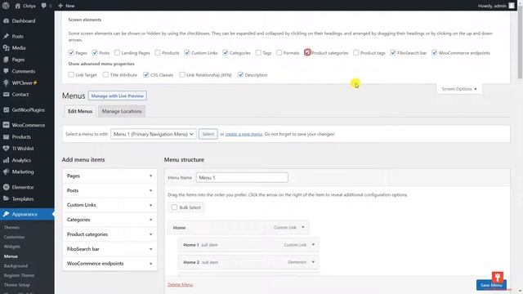Uncheck the Pages screen element checkbox

(71, 52)
